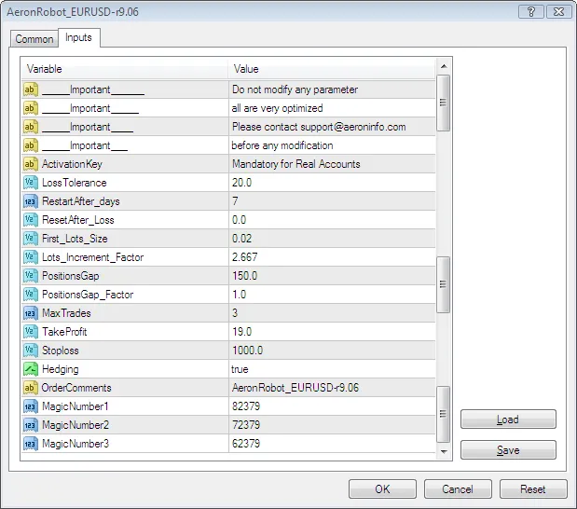Click the Reset button
Image resolution: width=577 pixels, height=509 pixels.
pos(533,489)
